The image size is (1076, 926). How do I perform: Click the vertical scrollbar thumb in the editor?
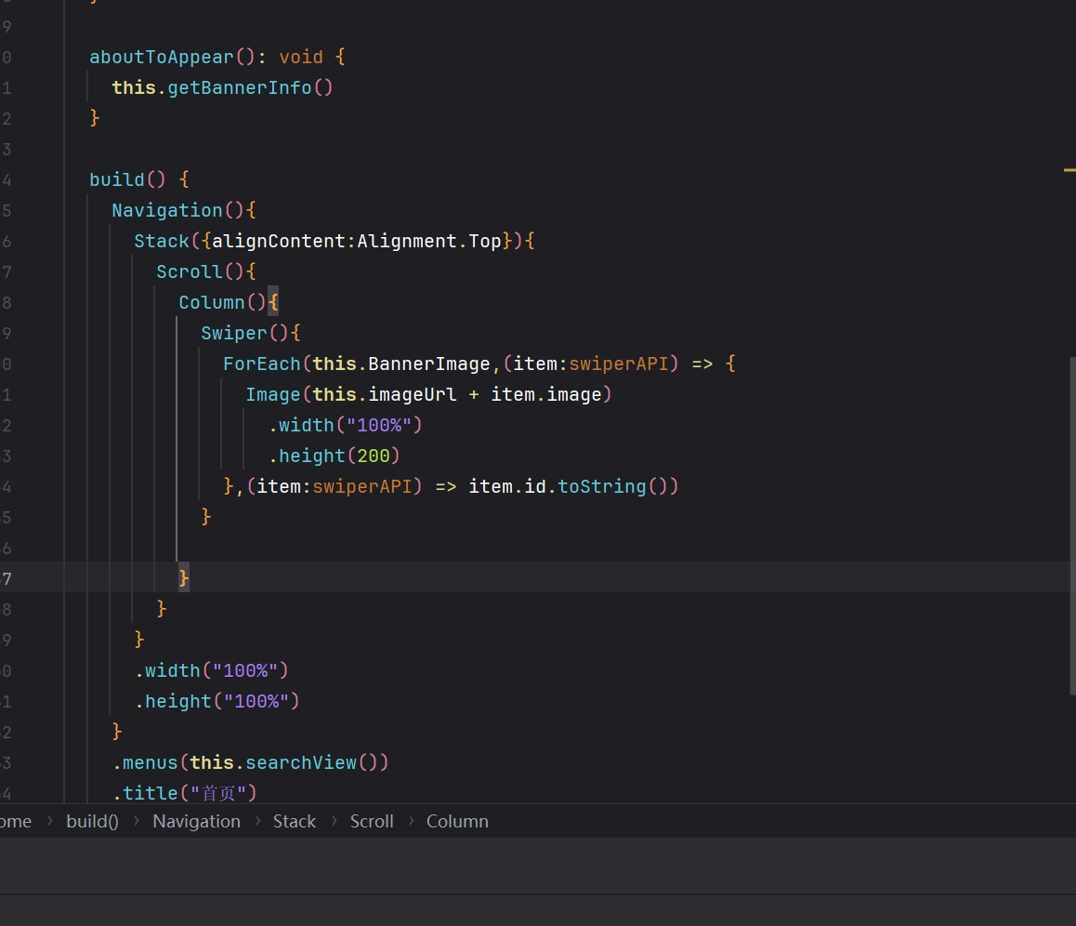tap(1072, 525)
